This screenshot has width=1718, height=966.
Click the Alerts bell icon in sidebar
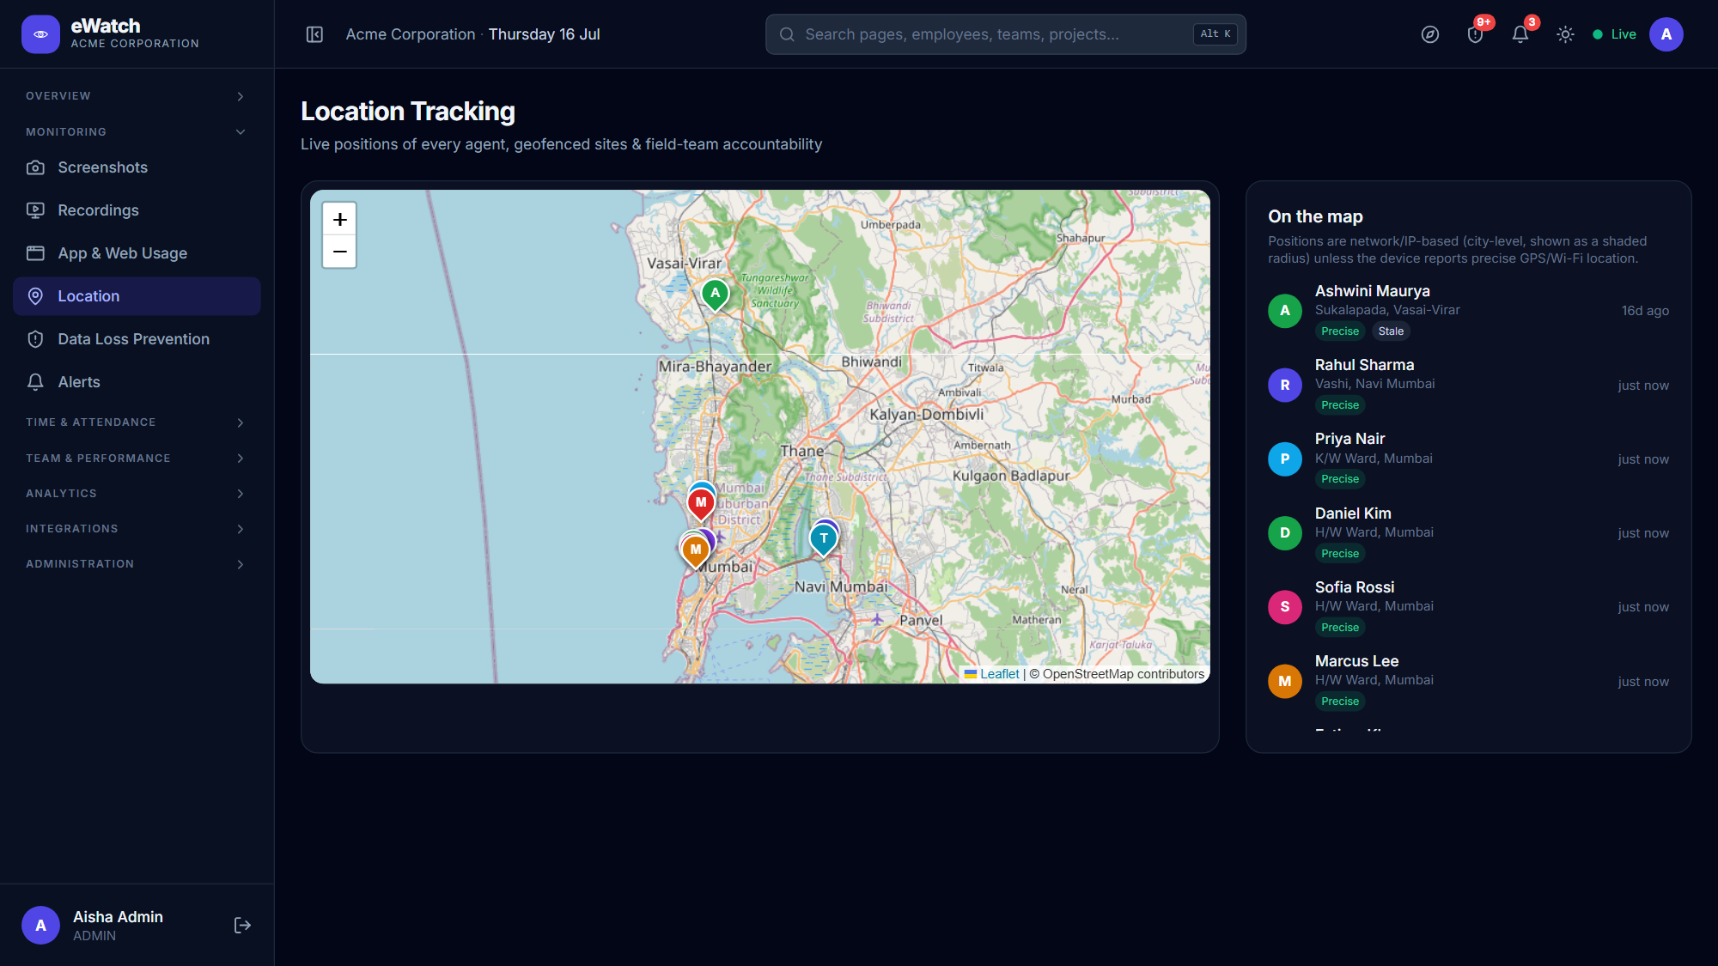pyautogui.click(x=35, y=382)
